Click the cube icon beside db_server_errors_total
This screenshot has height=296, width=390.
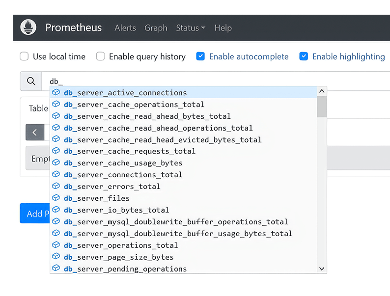56,186
